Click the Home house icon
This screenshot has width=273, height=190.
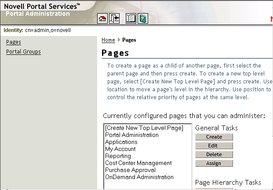pos(102,18)
